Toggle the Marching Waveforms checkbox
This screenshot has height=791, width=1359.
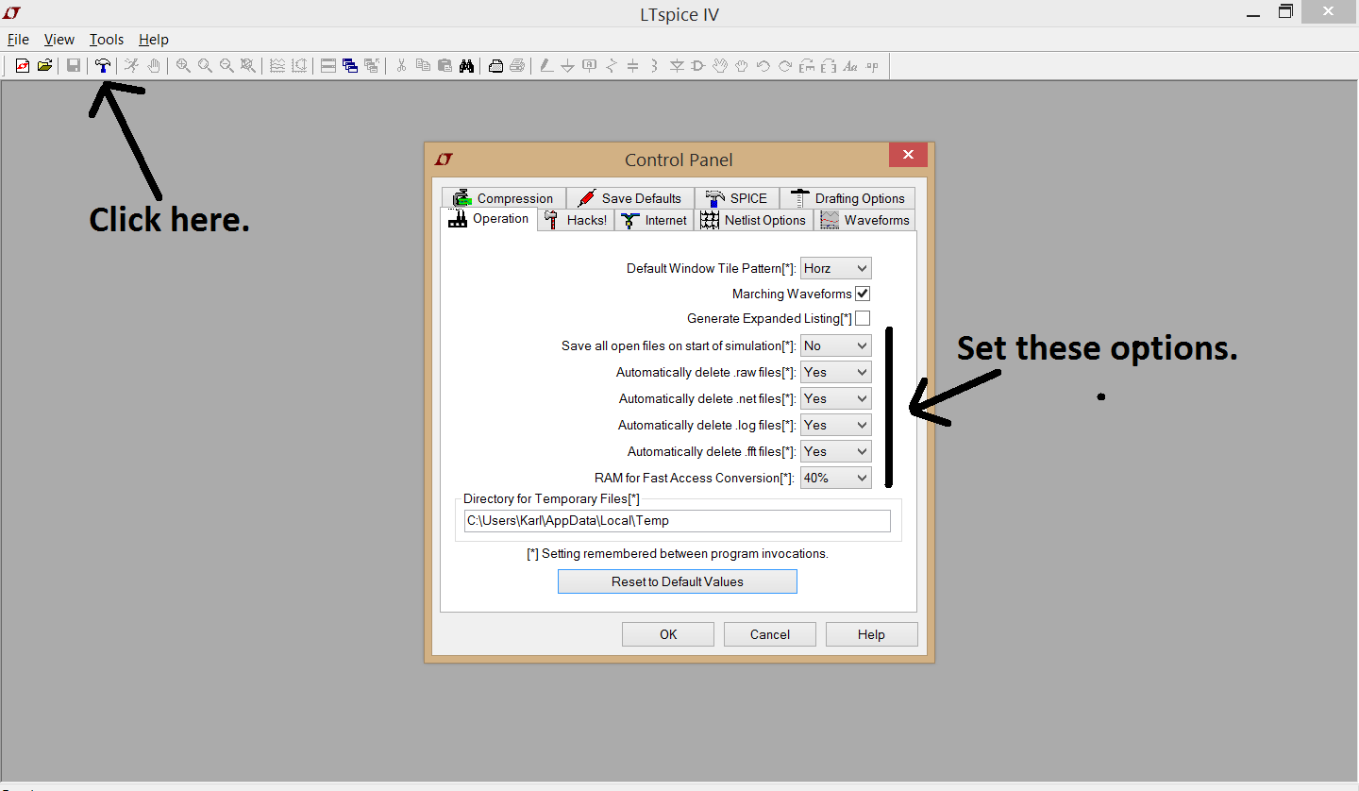point(863,294)
